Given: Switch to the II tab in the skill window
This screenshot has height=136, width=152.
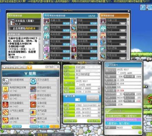Looking at the screenshot, I should pos(14,68).
